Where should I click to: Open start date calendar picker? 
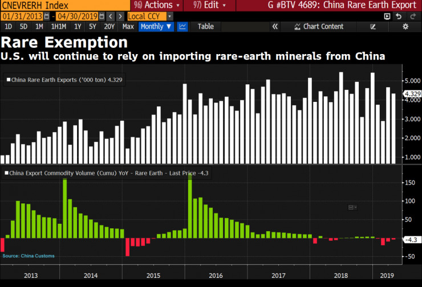44,16
